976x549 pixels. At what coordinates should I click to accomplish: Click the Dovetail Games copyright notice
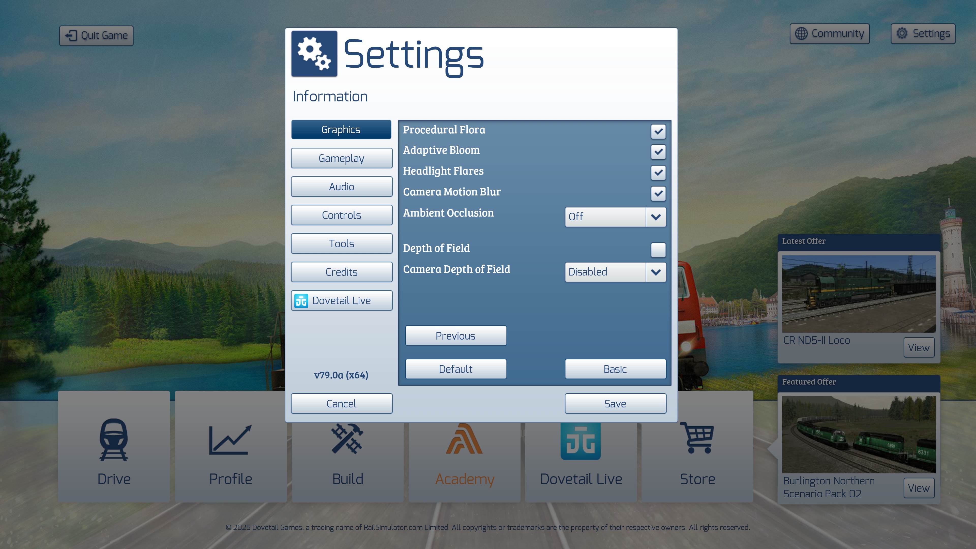488,527
